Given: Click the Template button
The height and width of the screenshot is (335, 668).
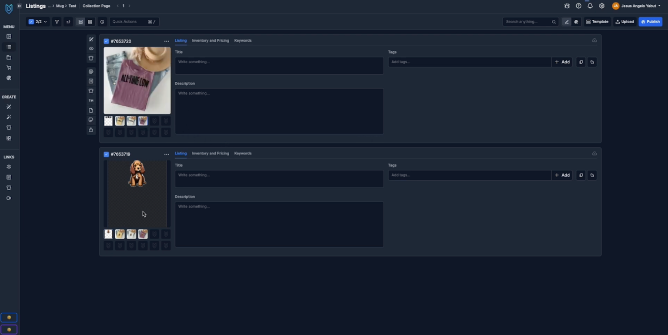Looking at the screenshot, I should tap(597, 22).
